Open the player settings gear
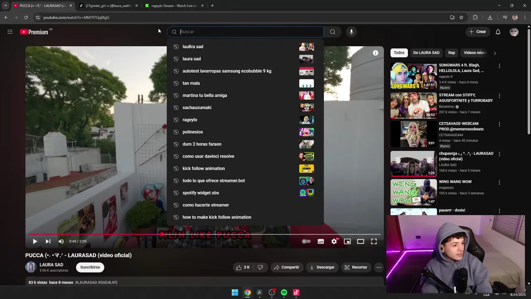The width and height of the screenshot is (531, 299). [x=334, y=241]
